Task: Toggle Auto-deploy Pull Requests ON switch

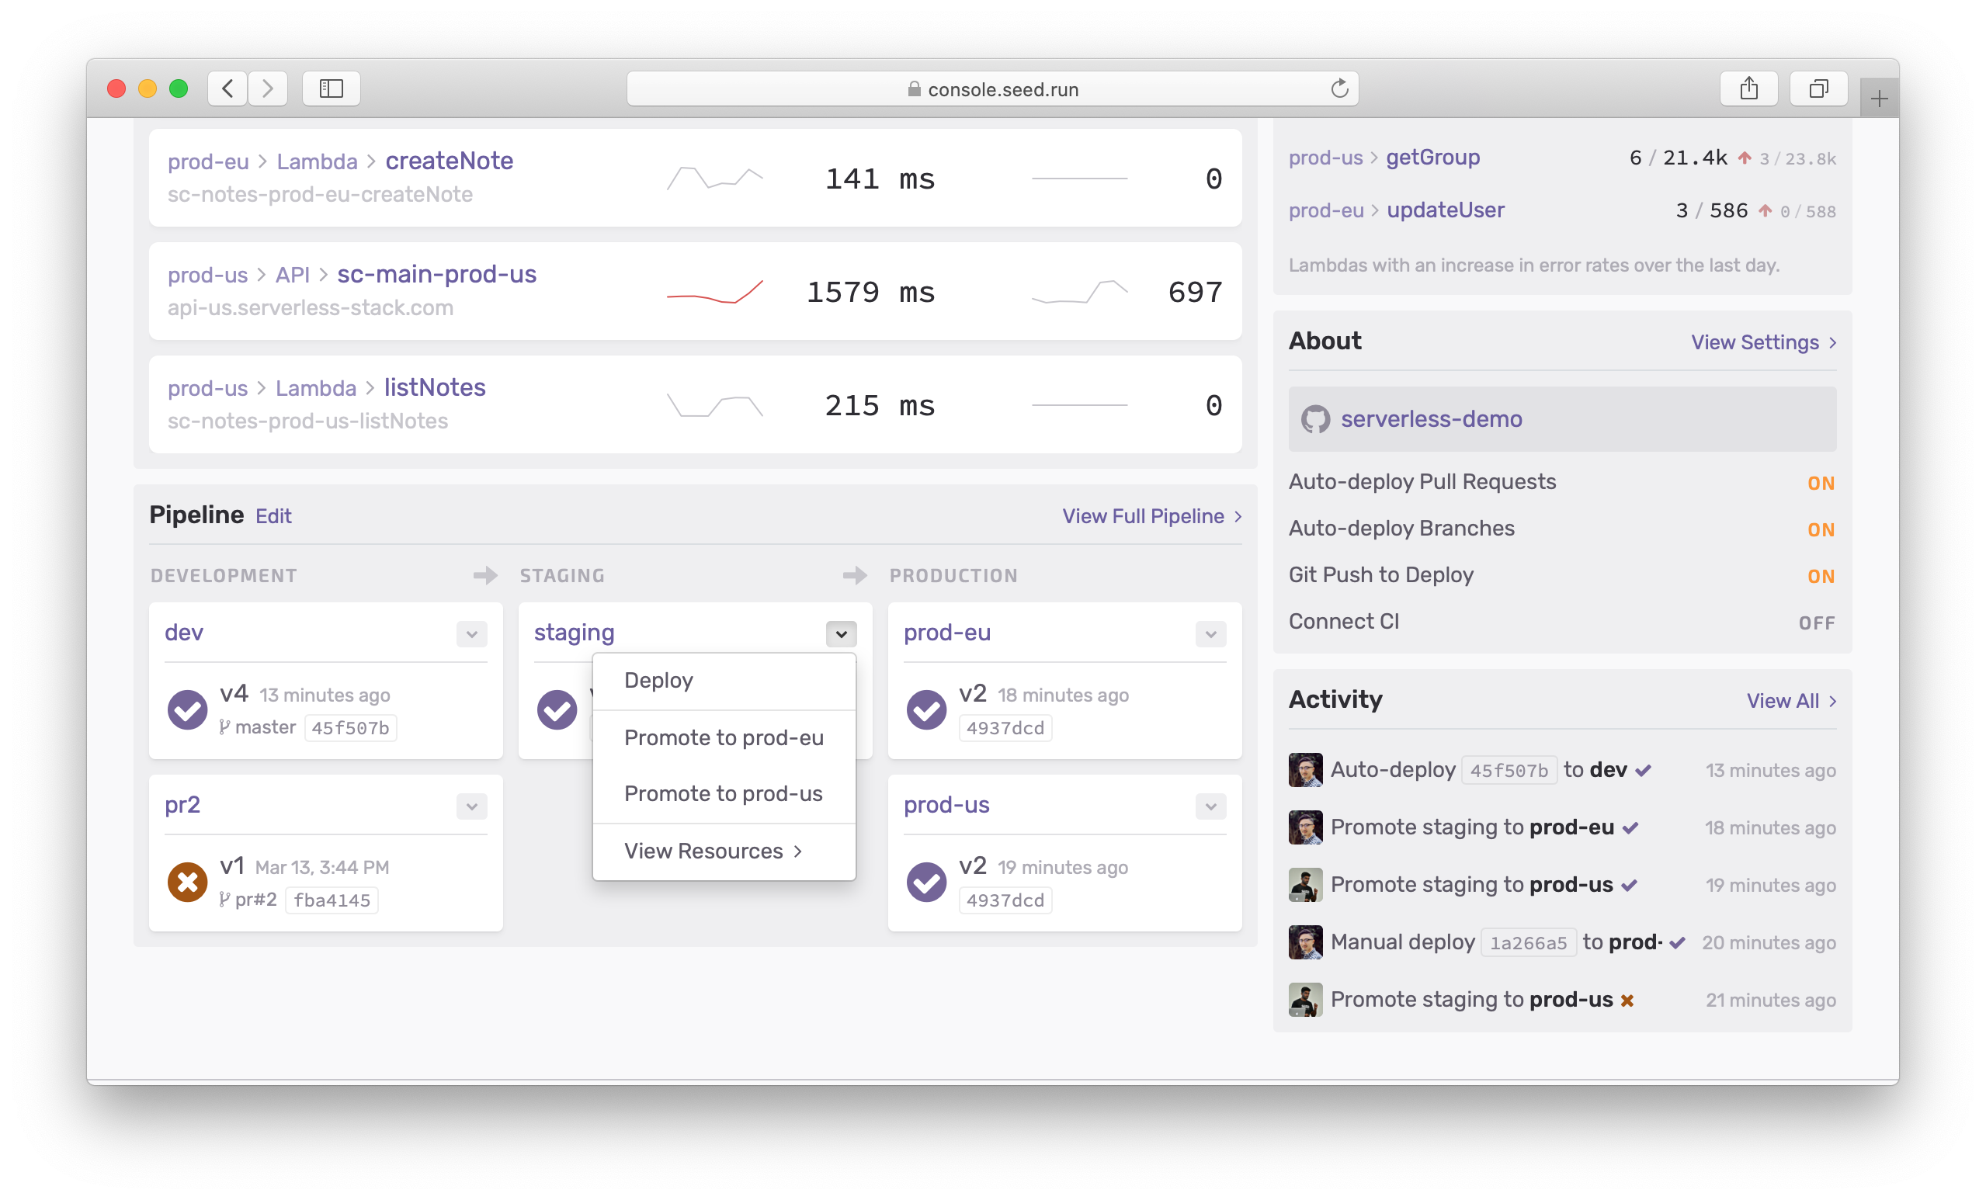Action: tap(1820, 483)
